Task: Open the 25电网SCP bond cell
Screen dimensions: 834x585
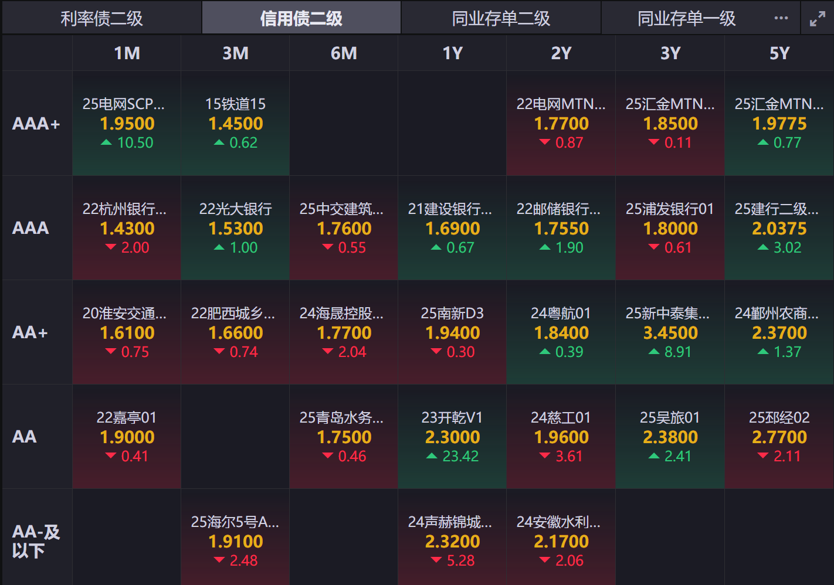Action: coord(127,124)
